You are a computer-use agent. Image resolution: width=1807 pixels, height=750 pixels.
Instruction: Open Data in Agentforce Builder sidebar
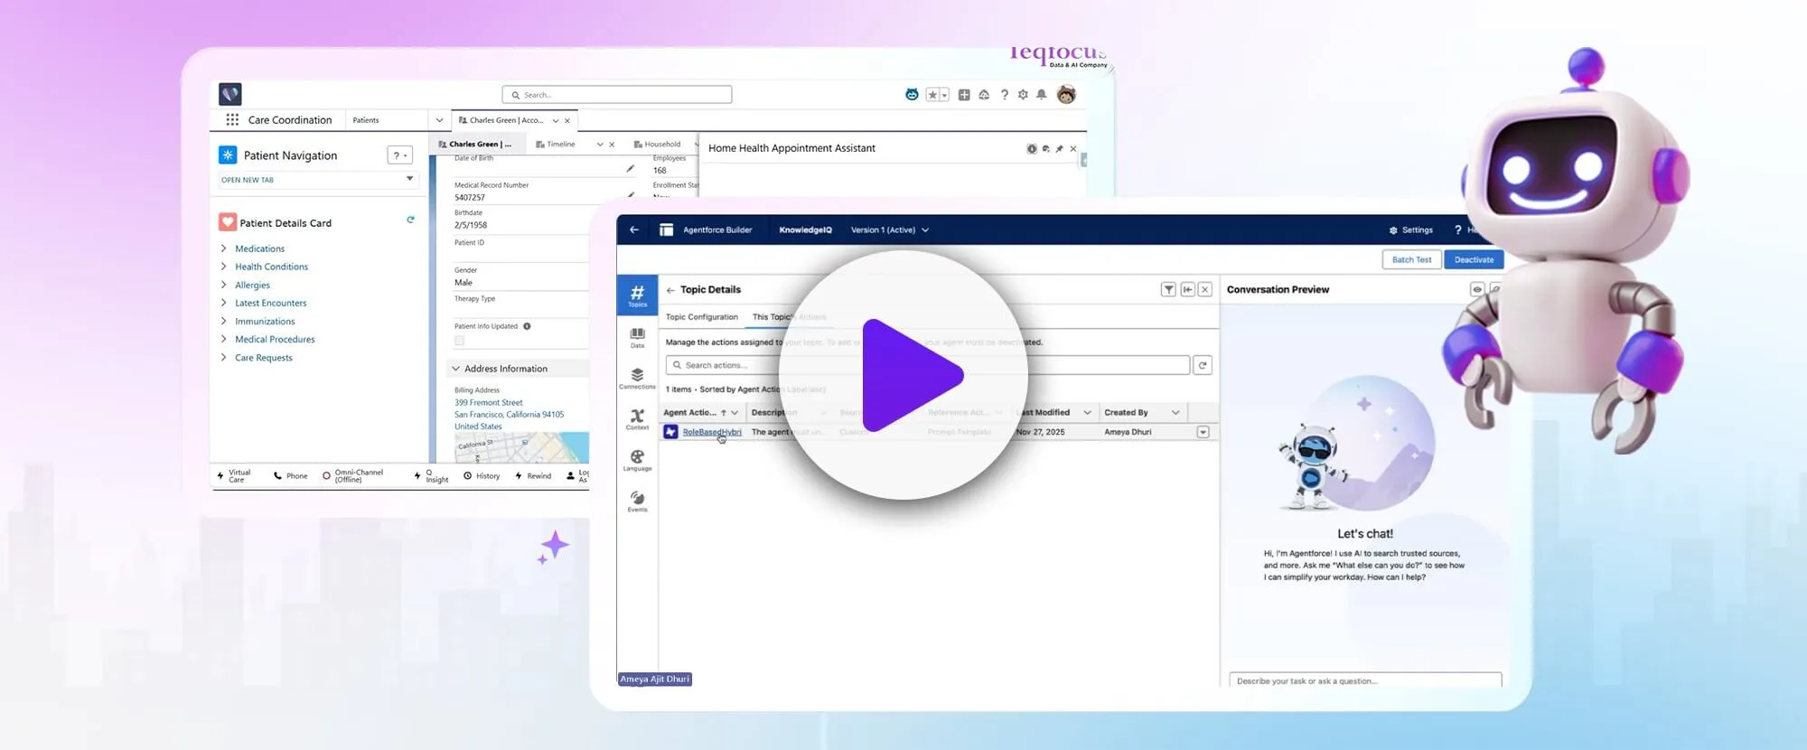[637, 338]
